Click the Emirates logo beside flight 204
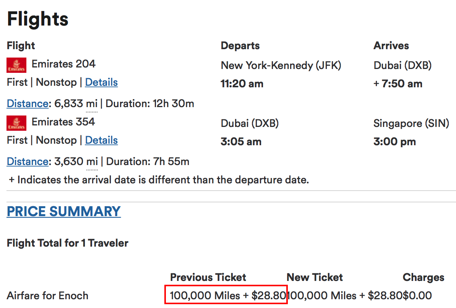Image resolution: width=456 pixels, height=308 pixels. point(17,65)
